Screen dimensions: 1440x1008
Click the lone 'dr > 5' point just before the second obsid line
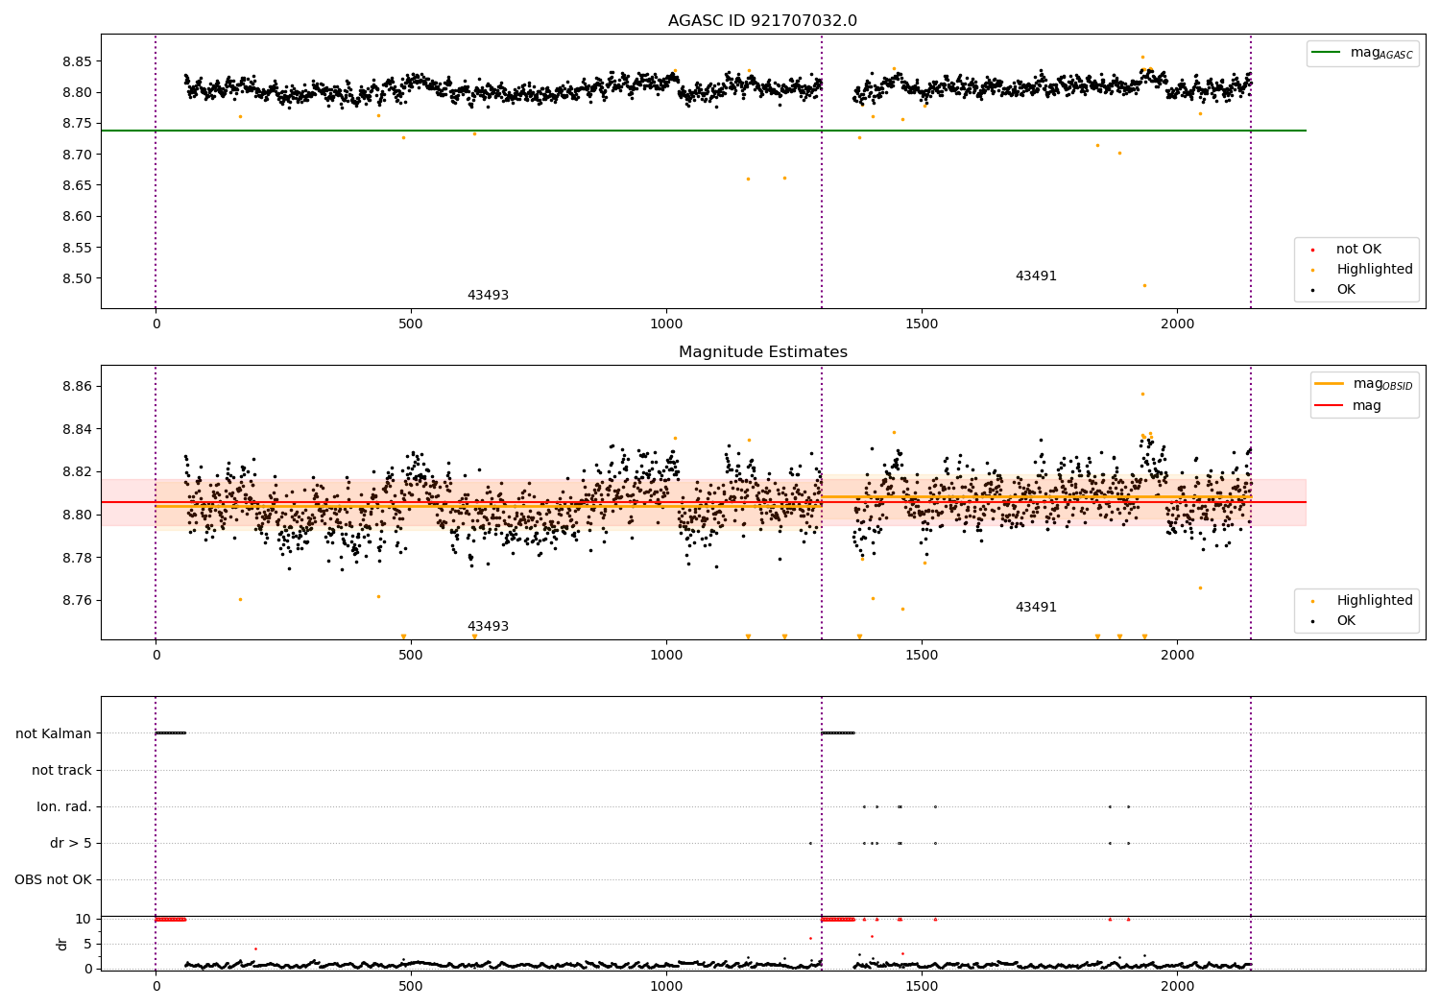point(810,844)
